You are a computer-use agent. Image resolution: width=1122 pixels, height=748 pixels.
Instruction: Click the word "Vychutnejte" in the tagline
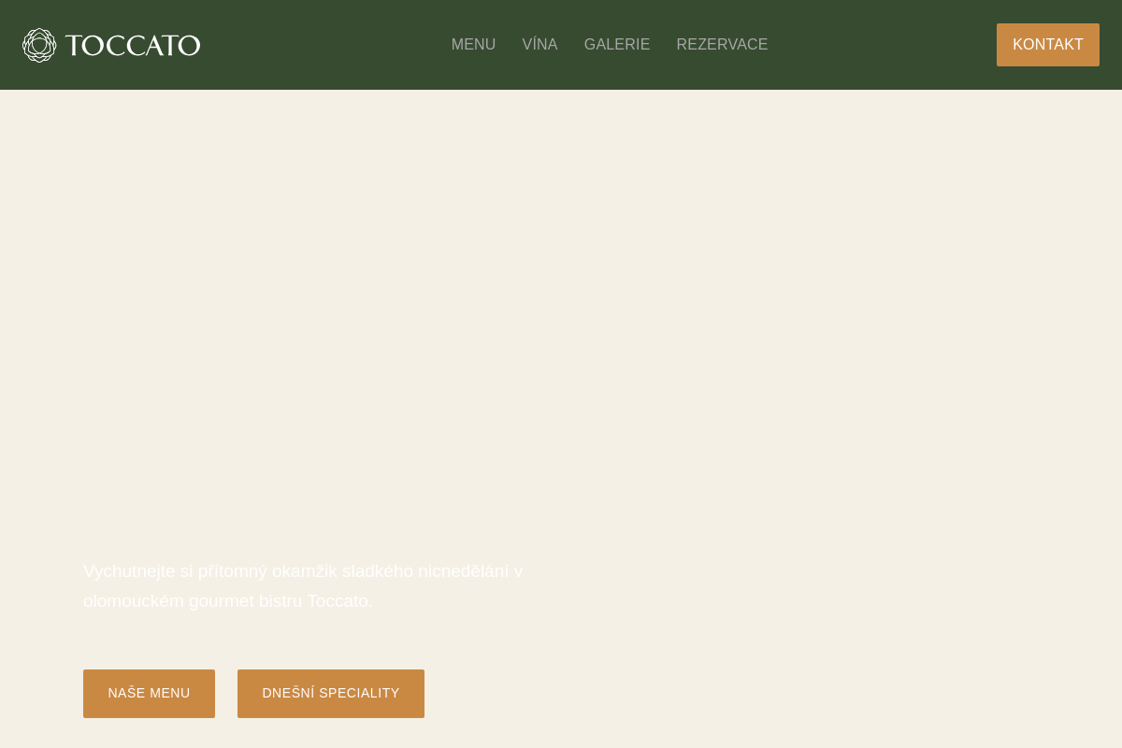pos(129,571)
